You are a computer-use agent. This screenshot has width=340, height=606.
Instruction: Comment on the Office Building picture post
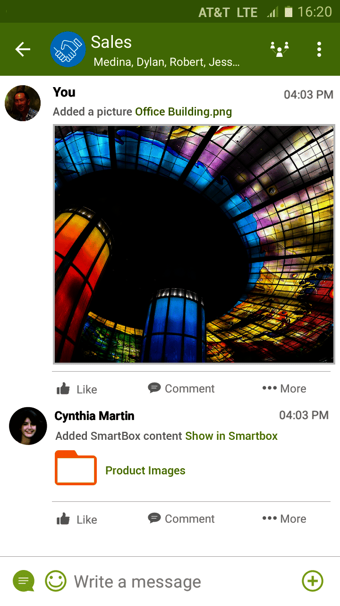click(181, 389)
